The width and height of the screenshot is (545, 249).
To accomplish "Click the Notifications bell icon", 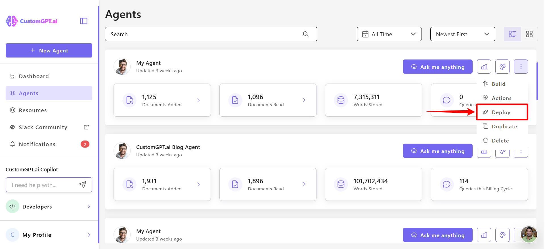I will click(x=12, y=144).
